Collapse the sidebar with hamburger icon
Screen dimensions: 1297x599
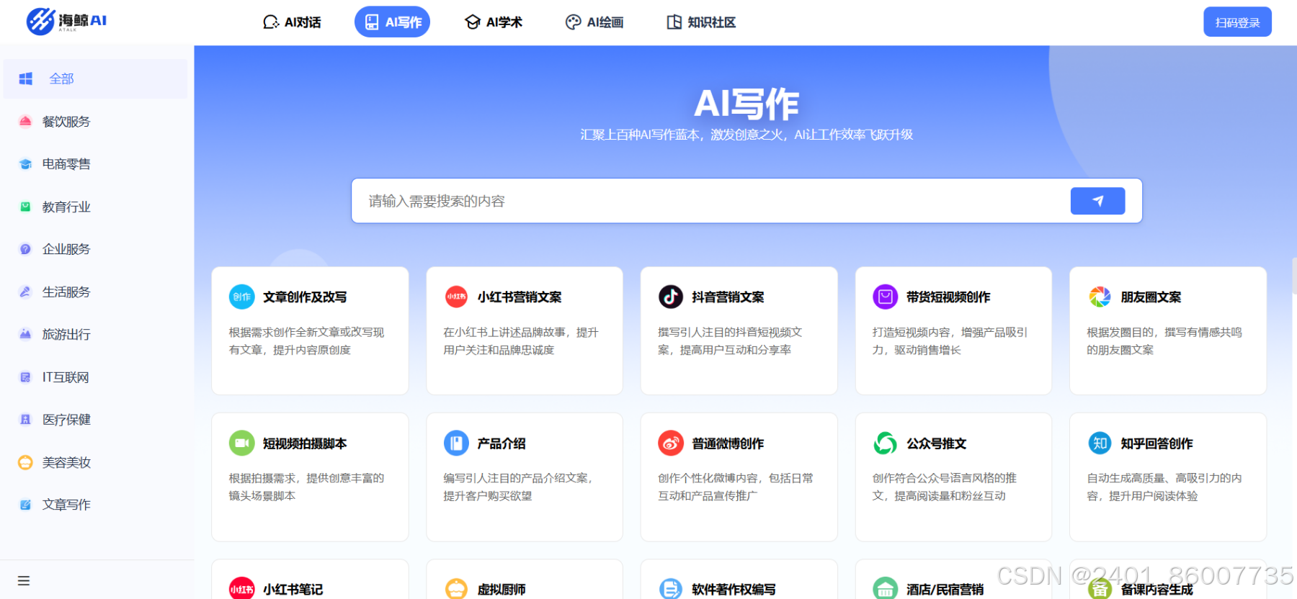24,580
